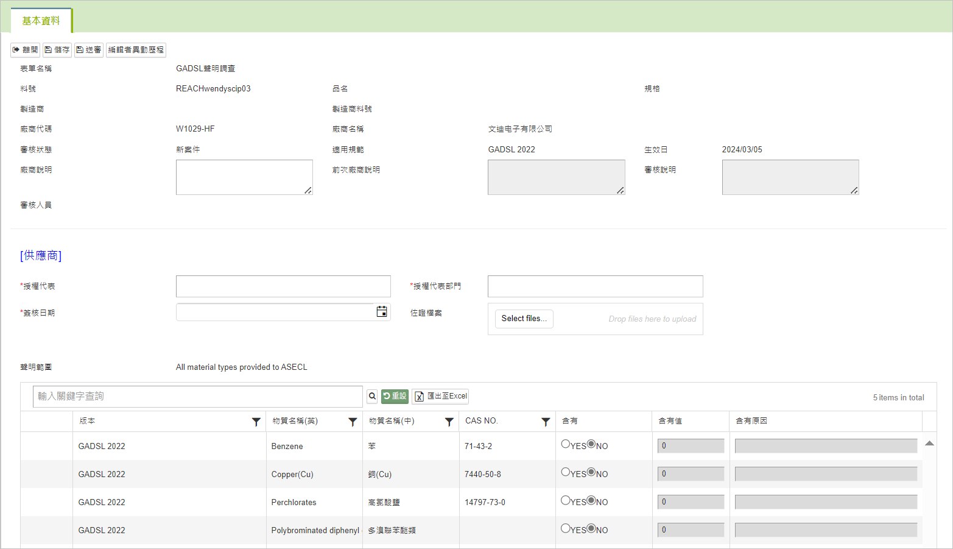Click 'All material types provided to ASECL' text
Screen dimensions: 953x549
241,367
